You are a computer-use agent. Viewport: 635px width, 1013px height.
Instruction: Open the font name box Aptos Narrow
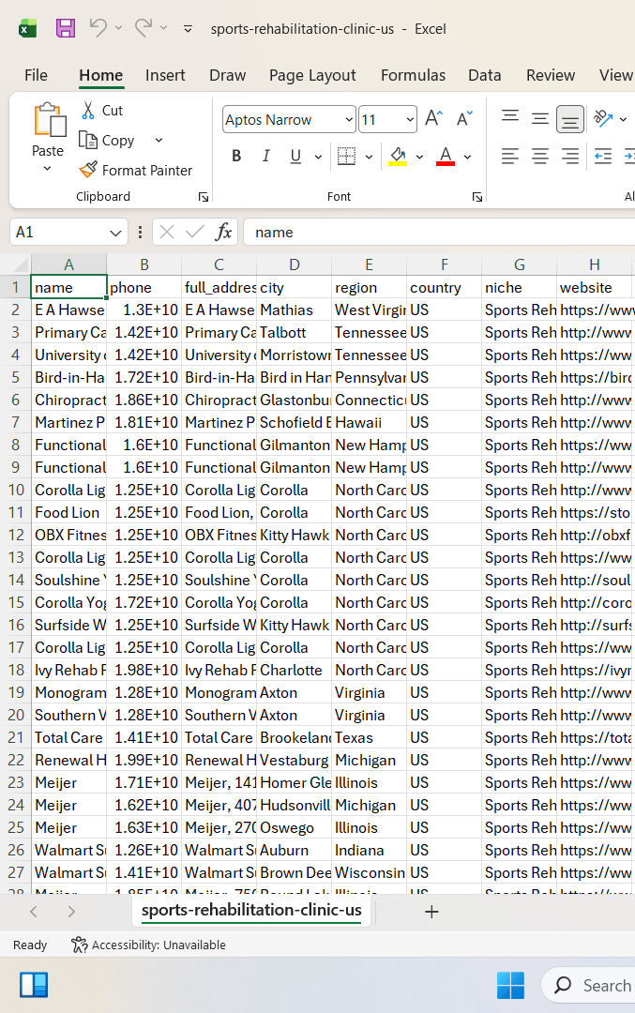(x=289, y=119)
